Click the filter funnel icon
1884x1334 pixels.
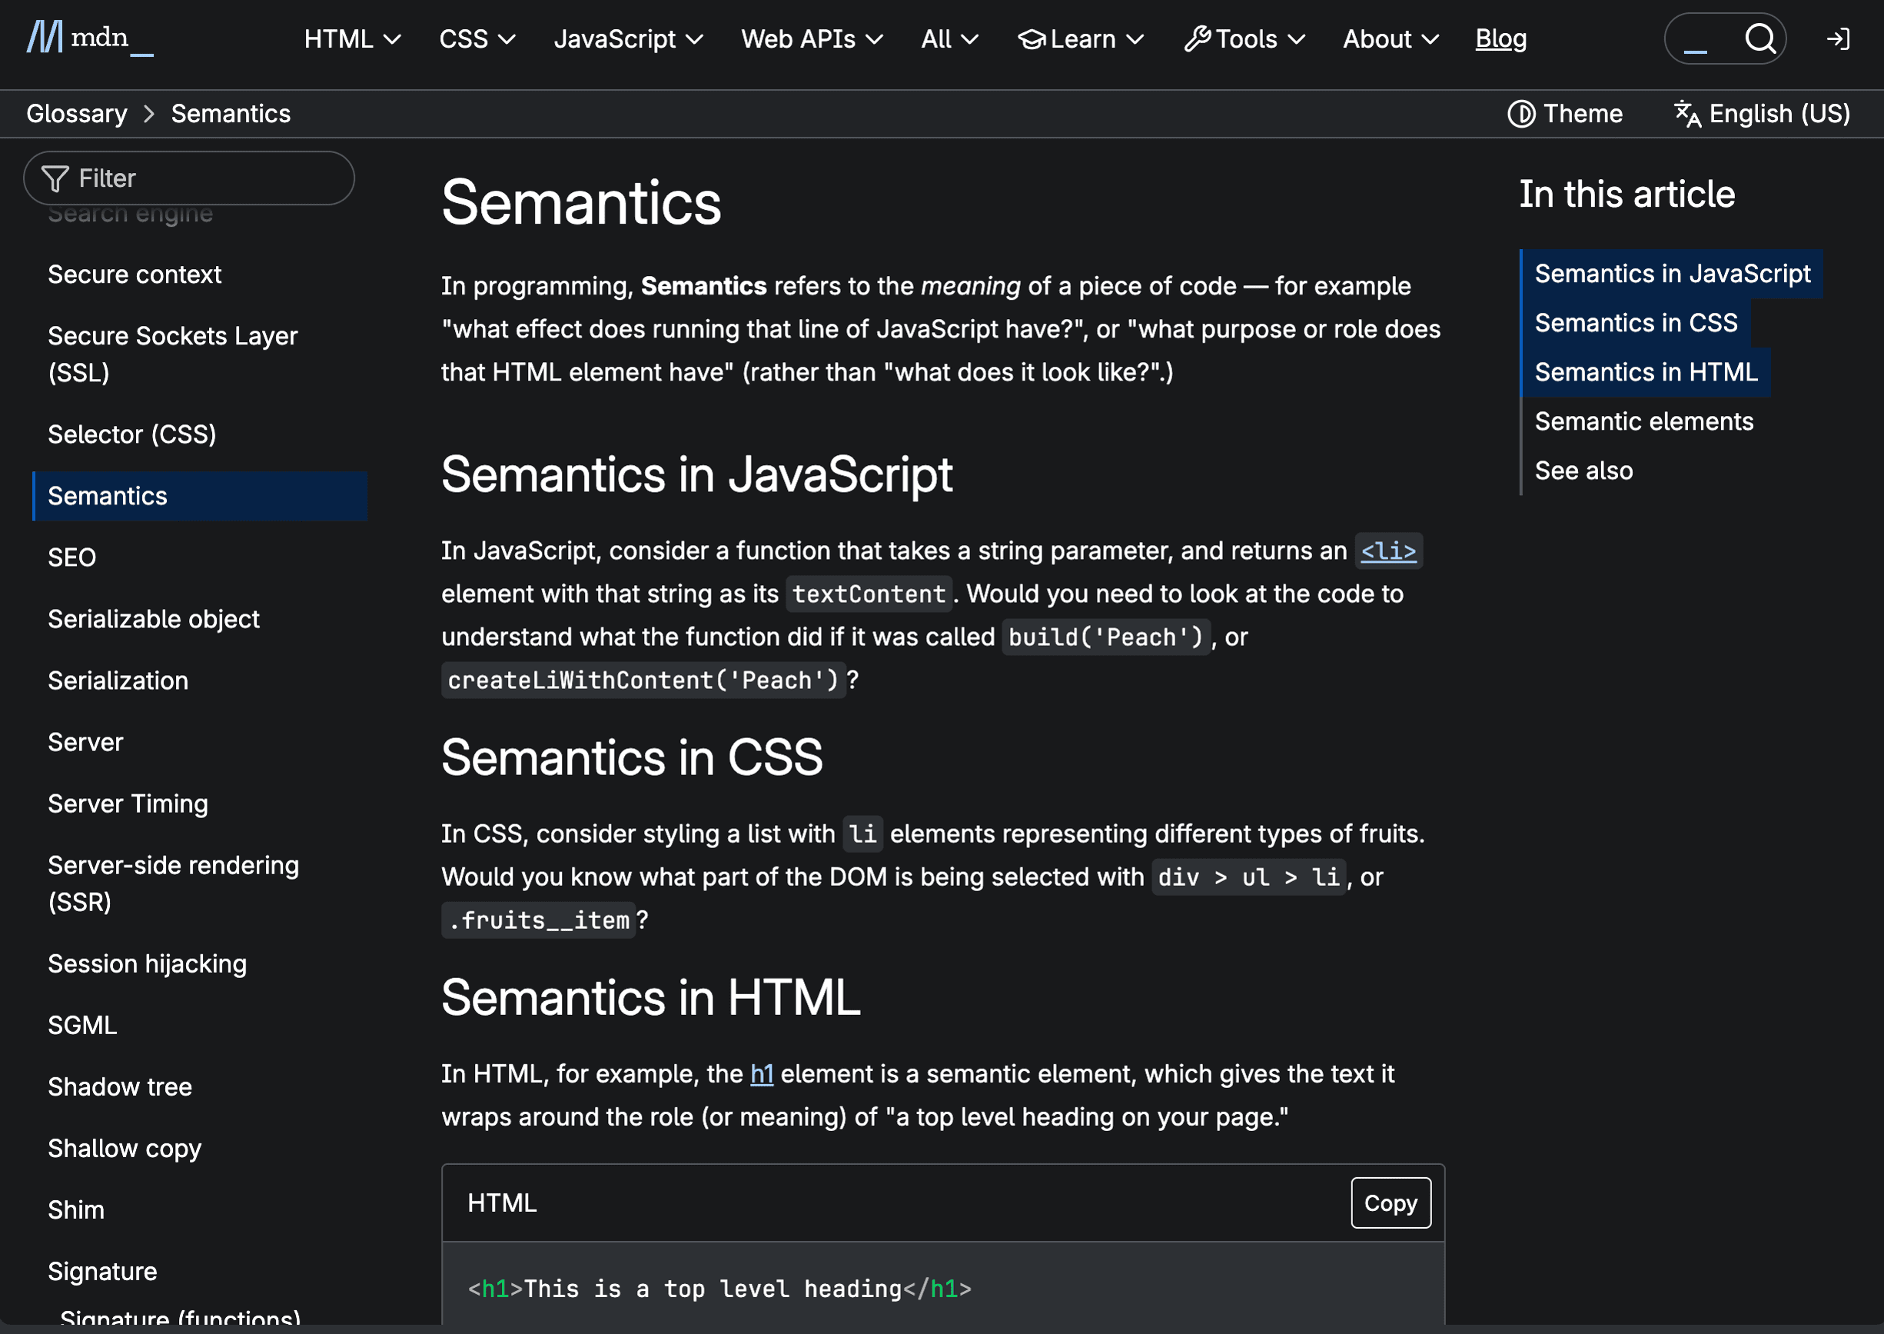[x=55, y=178]
